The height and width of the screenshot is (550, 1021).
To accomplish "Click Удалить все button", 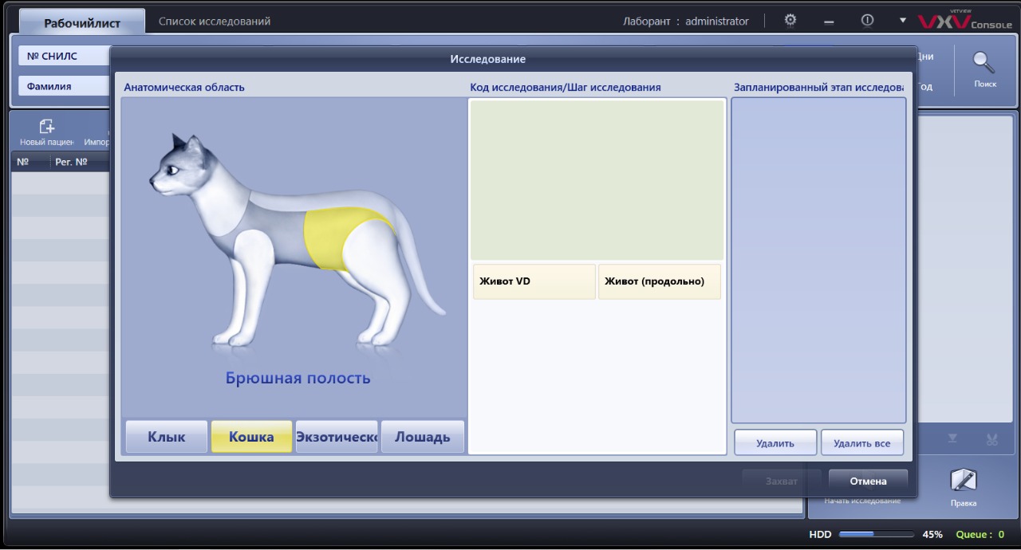I will tap(861, 443).
